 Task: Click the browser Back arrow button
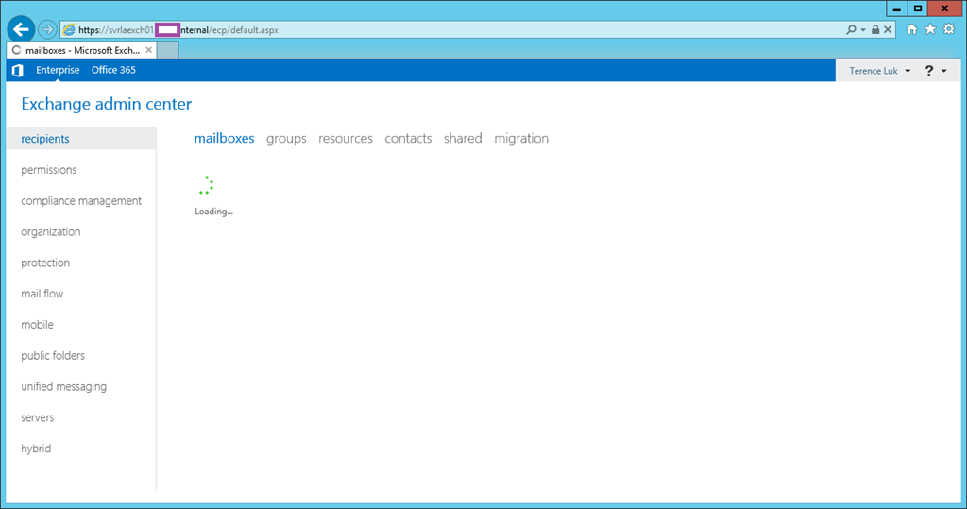21,29
